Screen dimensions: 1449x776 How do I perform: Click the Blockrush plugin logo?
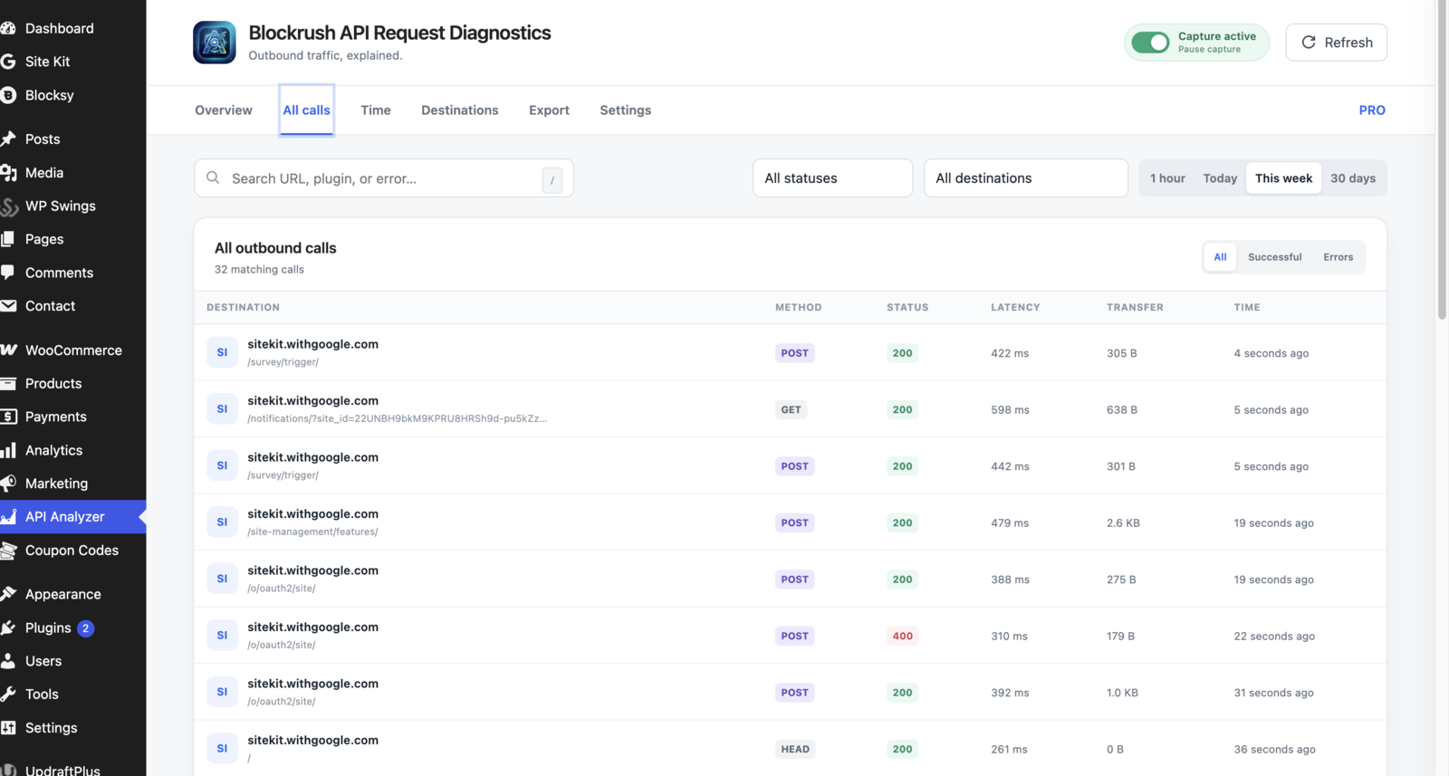[x=215, y=43]
